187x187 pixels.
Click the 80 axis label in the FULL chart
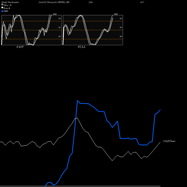click(121, 18)
